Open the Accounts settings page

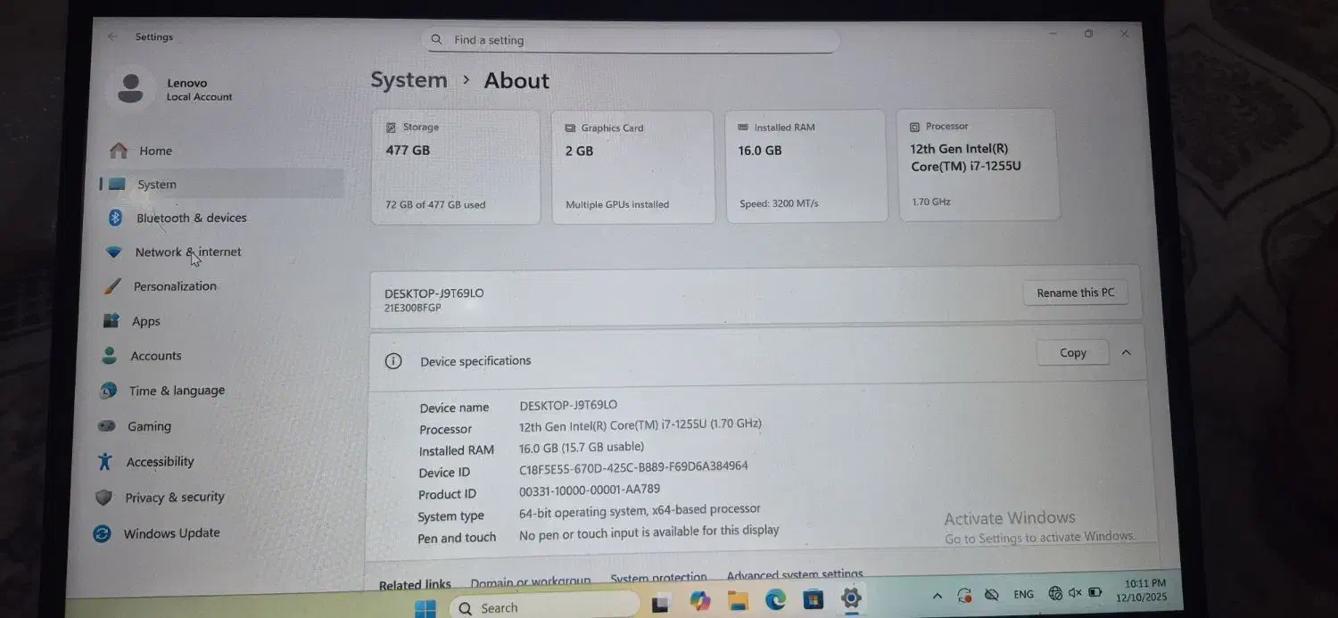tap(156, 355)
